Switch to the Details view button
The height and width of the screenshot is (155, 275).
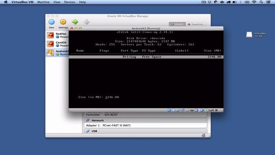tap(177, 24)
